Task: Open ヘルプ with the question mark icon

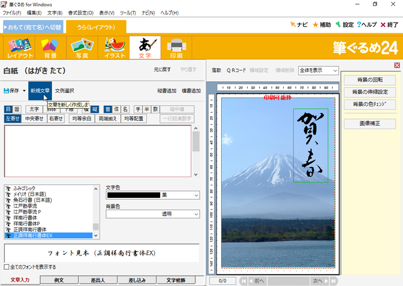Action: coord(359,25)
